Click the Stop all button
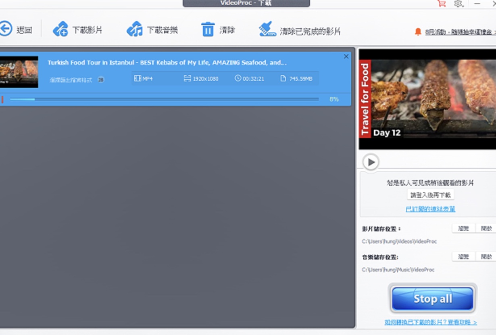 [433, 299]
